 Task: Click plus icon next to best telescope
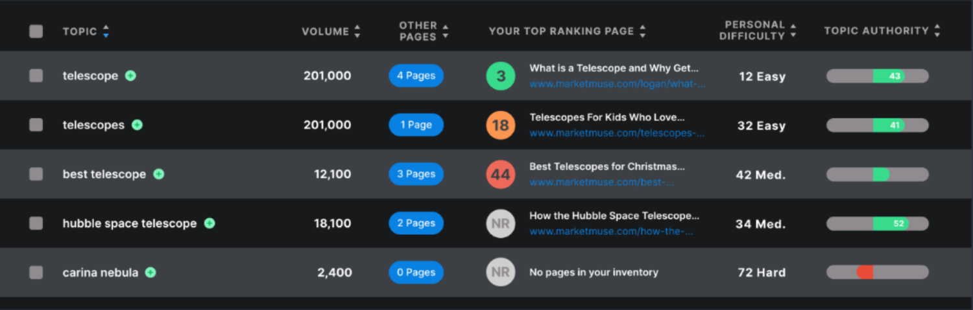[159, 174]
